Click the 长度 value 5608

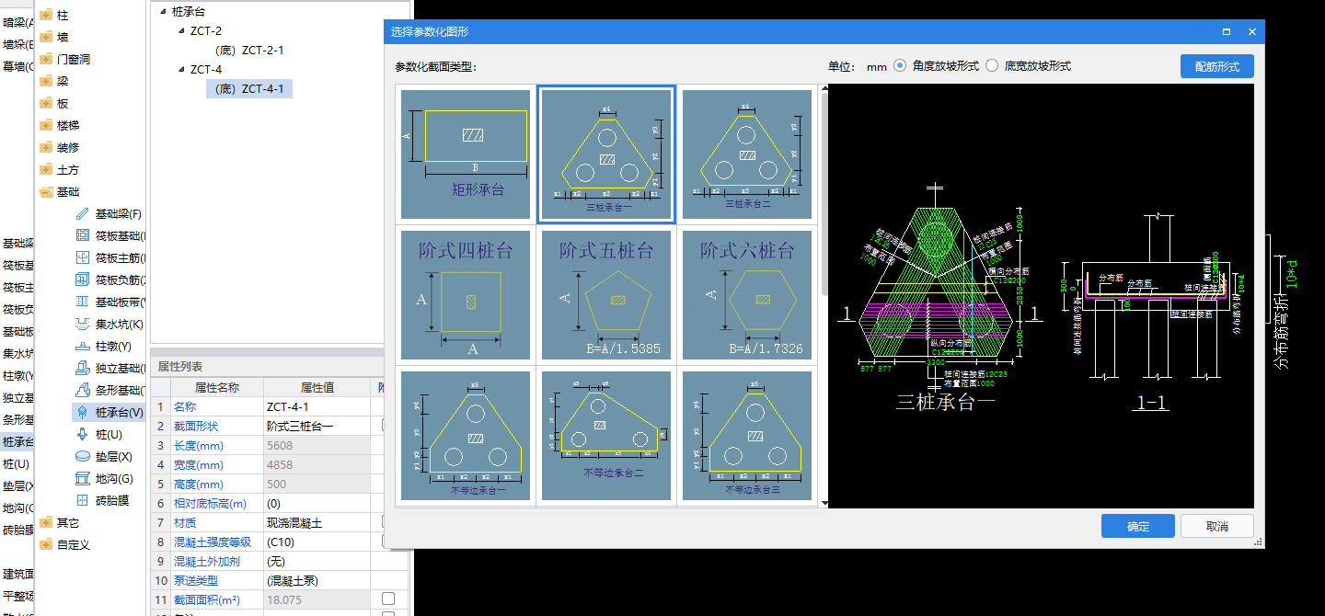317,445
